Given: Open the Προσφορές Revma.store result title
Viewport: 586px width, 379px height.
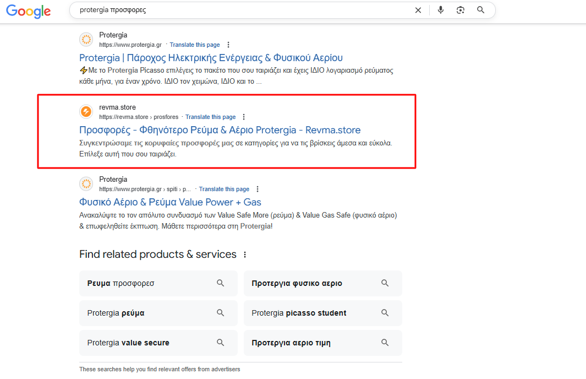Looking at the screenshot, I should [220, 130].
